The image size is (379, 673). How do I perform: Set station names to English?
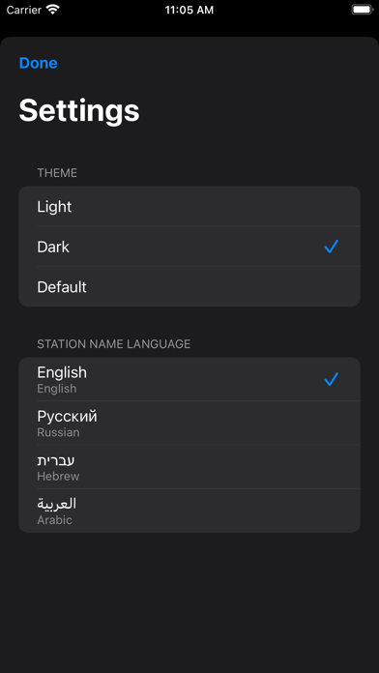click(189, 379)
